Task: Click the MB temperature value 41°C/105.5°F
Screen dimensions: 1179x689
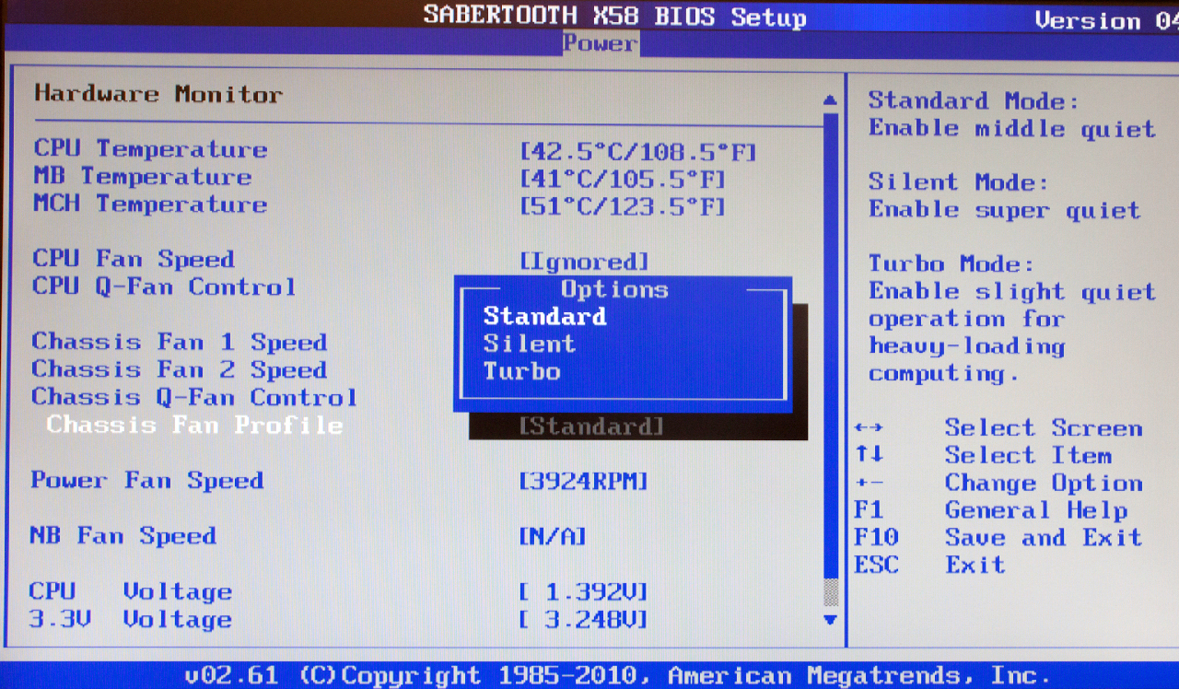Action: click(x=622, y=179)
